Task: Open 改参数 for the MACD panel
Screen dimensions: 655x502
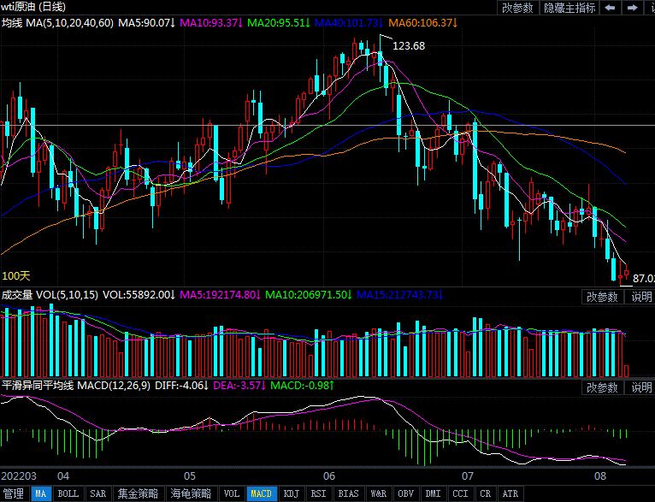Action: 602,387
